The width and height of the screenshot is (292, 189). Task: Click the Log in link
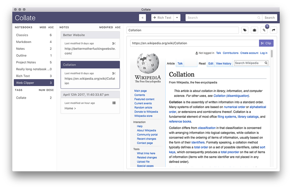point(264,53)
